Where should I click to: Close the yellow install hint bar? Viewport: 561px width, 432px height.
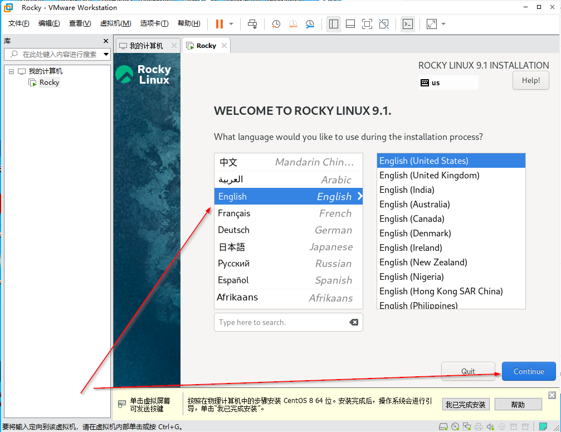pyautogui.click(x=552, y=395)
